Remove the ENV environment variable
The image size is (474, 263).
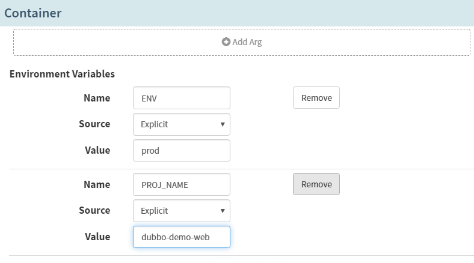pyautogui.click(x=316, y=98)
